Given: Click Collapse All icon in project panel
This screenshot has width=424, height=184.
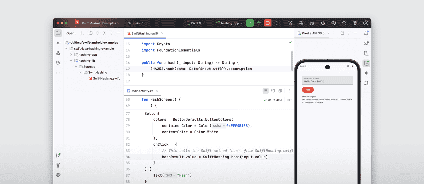Looking at the screenshot, I should 104,33.
